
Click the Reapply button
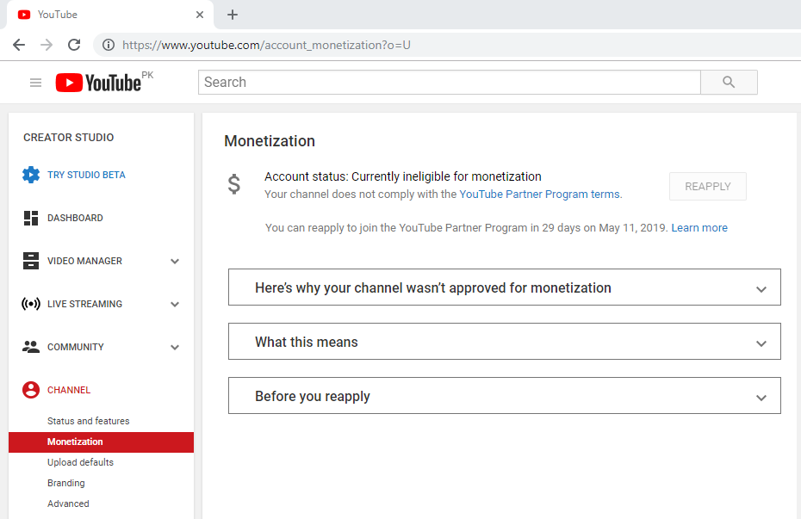coord(707,186)
